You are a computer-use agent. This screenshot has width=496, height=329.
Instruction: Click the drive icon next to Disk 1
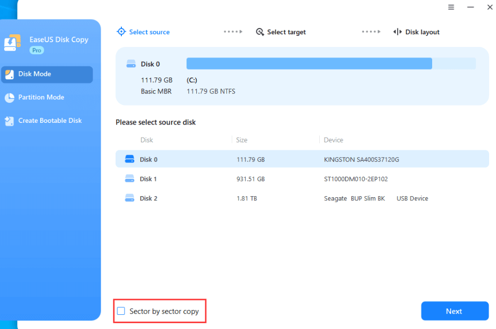coord(129,179)
